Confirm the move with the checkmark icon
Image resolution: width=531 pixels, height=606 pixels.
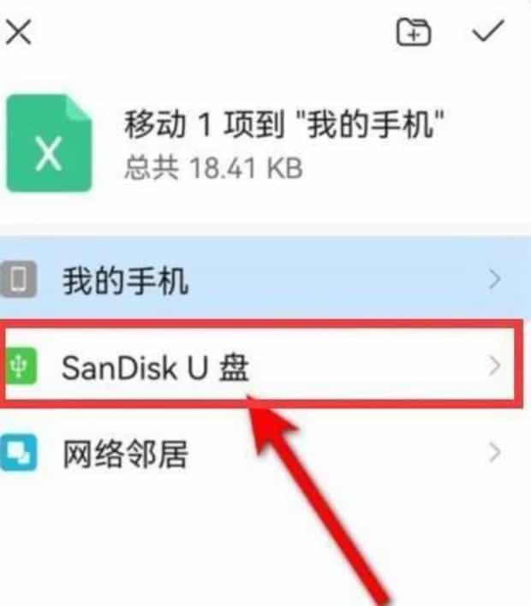click(488, 30)
